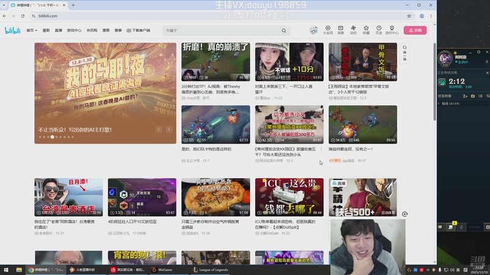Click the browser back arrow
Screen dimensions: 490x275
click(x=4, y=16)
